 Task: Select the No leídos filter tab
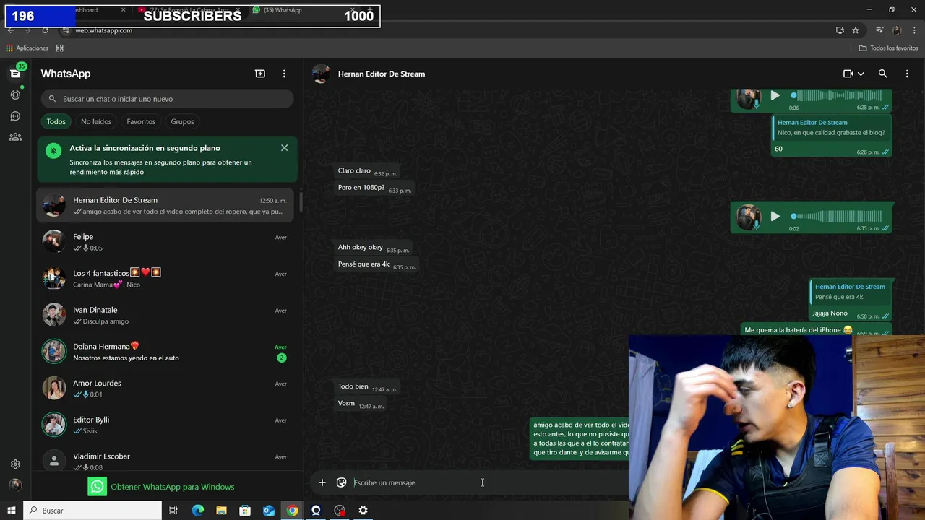(x=96, y=121)
